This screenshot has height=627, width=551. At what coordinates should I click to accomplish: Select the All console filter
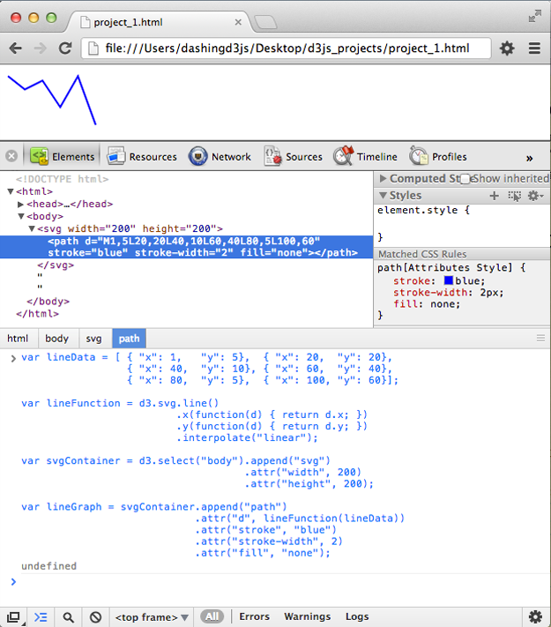pyautogui.click(x=212, y=617)
